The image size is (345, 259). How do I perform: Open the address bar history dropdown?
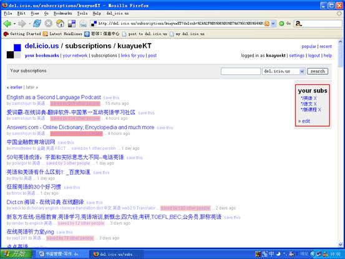(273, 24)
